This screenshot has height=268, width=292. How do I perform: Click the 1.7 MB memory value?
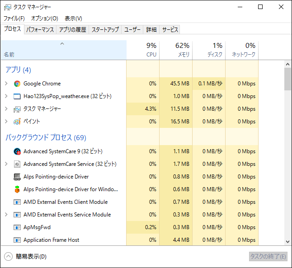pos(181,164)
